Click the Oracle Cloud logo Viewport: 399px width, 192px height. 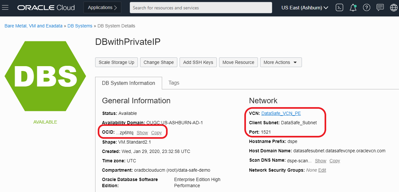pyautogui.click(x=46, y=7)
